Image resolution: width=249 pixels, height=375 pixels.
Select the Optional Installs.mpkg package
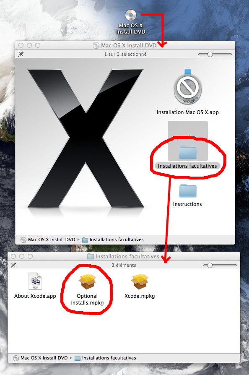[87, 282]
